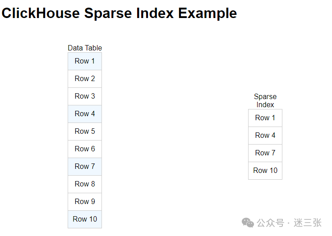Click Row 4 in the Sparse Index
332x236 pixels.
tap(265, 136)
